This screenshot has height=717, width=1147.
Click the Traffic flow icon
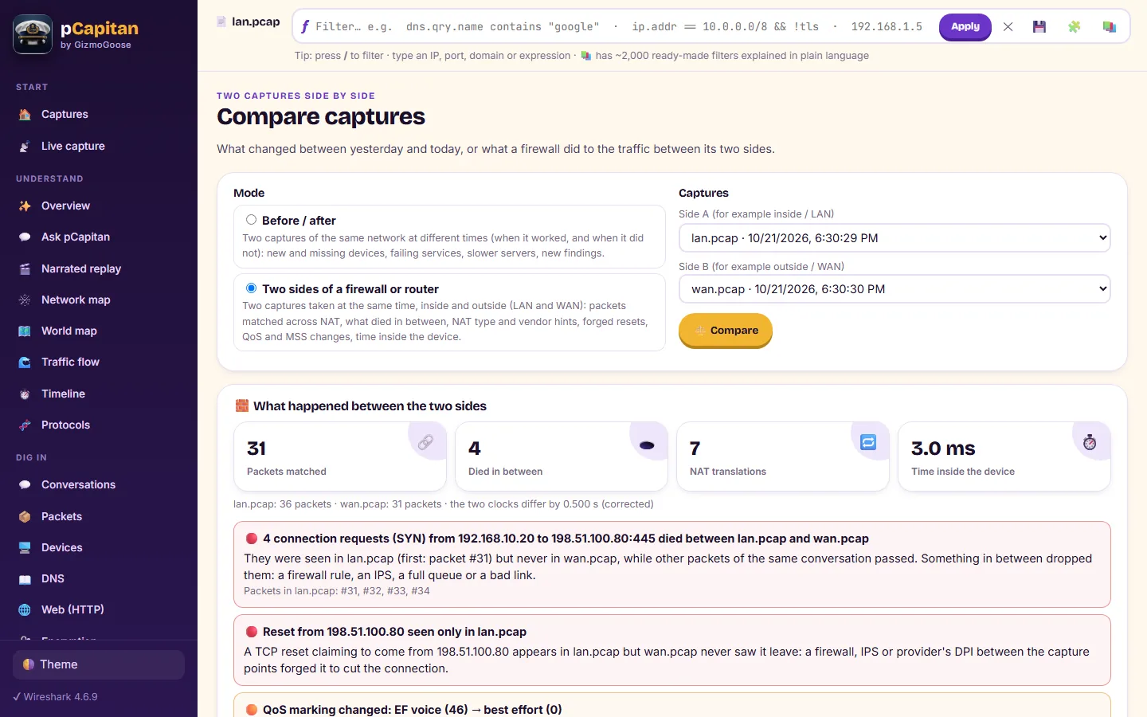(25, 362)
